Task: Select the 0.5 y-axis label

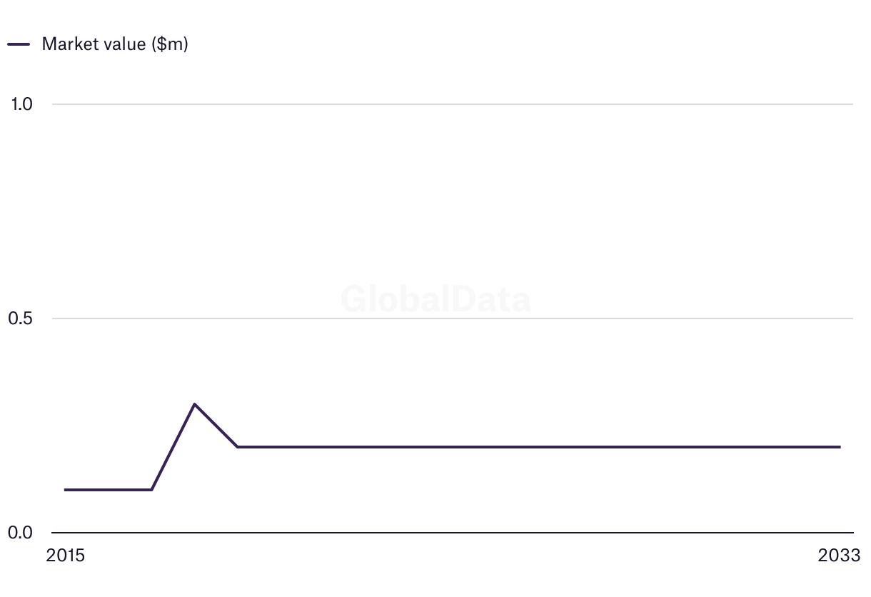Action: (x=21, y=318)
